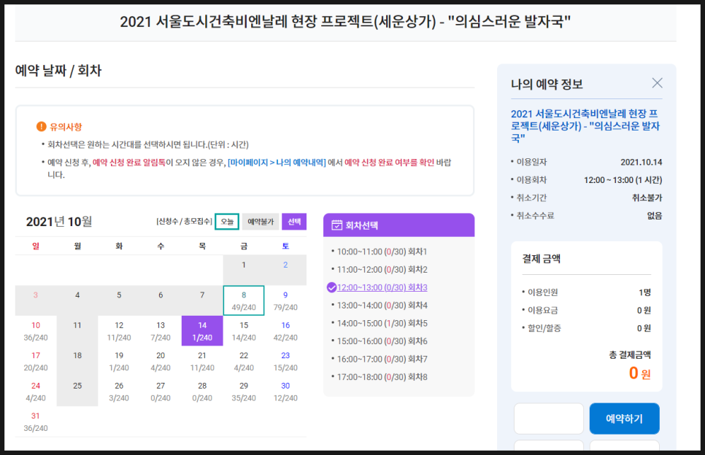Select the 14:00~15:00 회차5 slot
This screenshot has width=705, height=455.
(382, 324)
